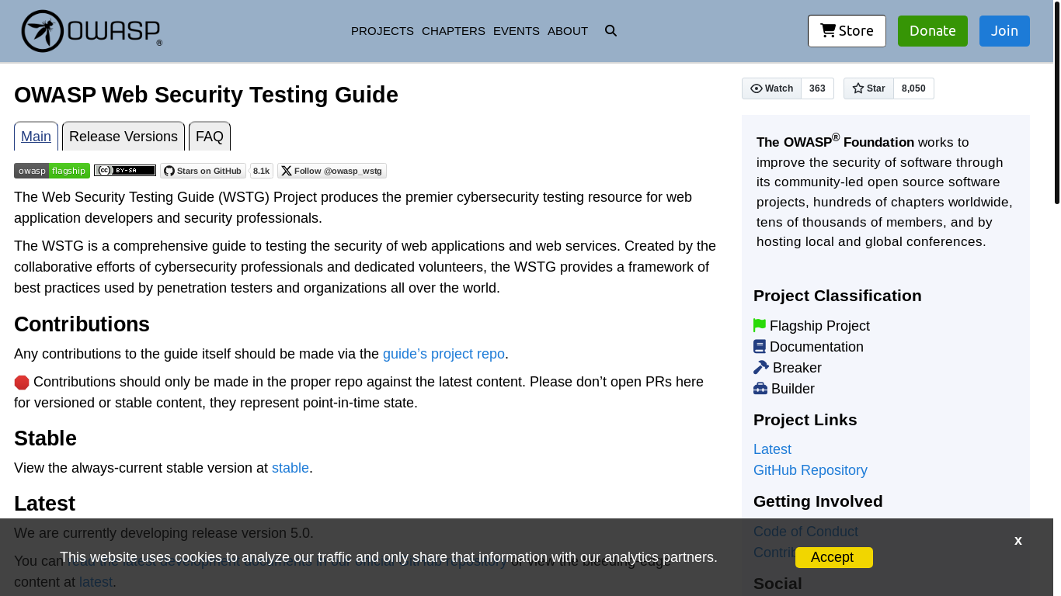Switch to Release Versions tab
The image size is (1061, 596).
click(x=123, y=137)
